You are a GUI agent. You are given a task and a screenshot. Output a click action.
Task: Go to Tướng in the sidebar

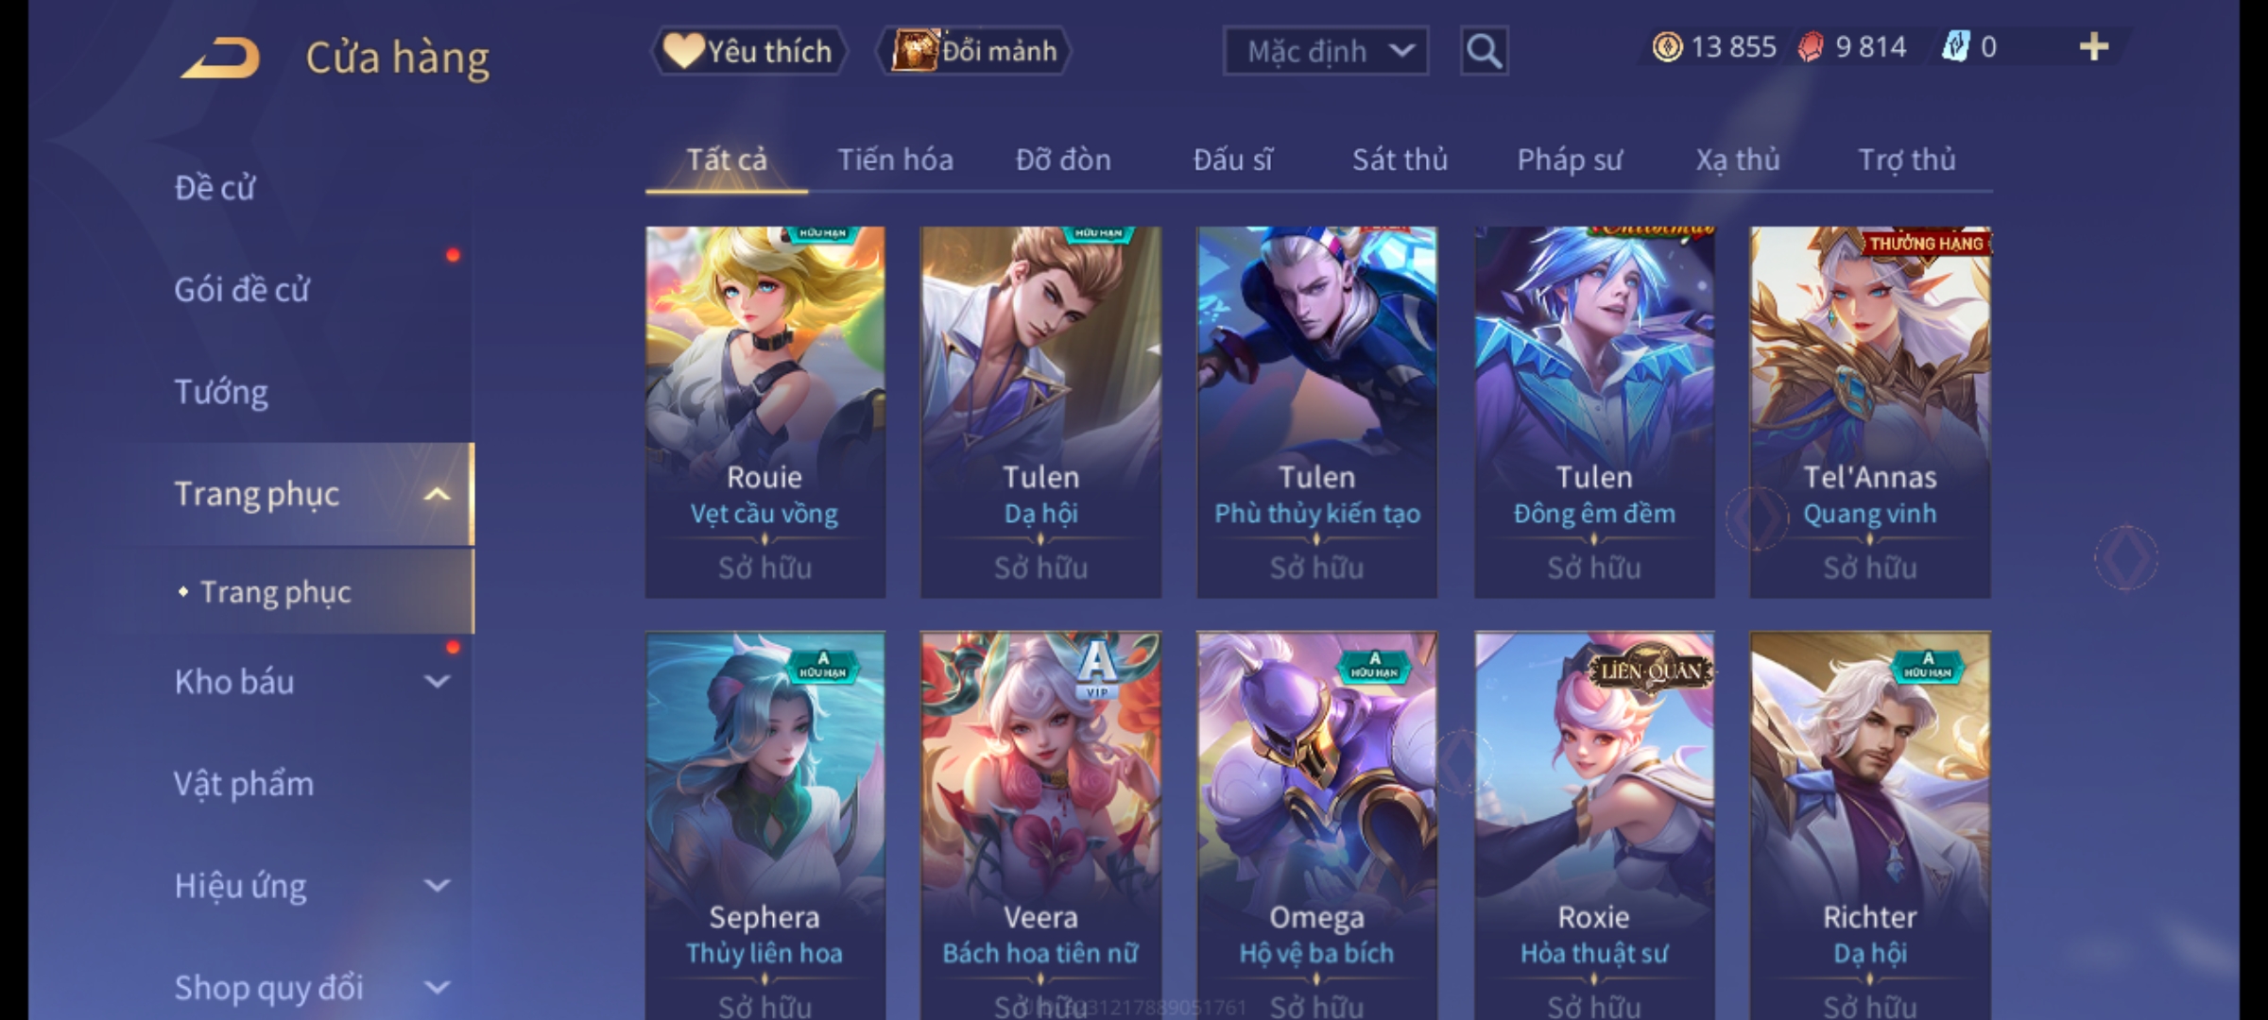point(221,392)
